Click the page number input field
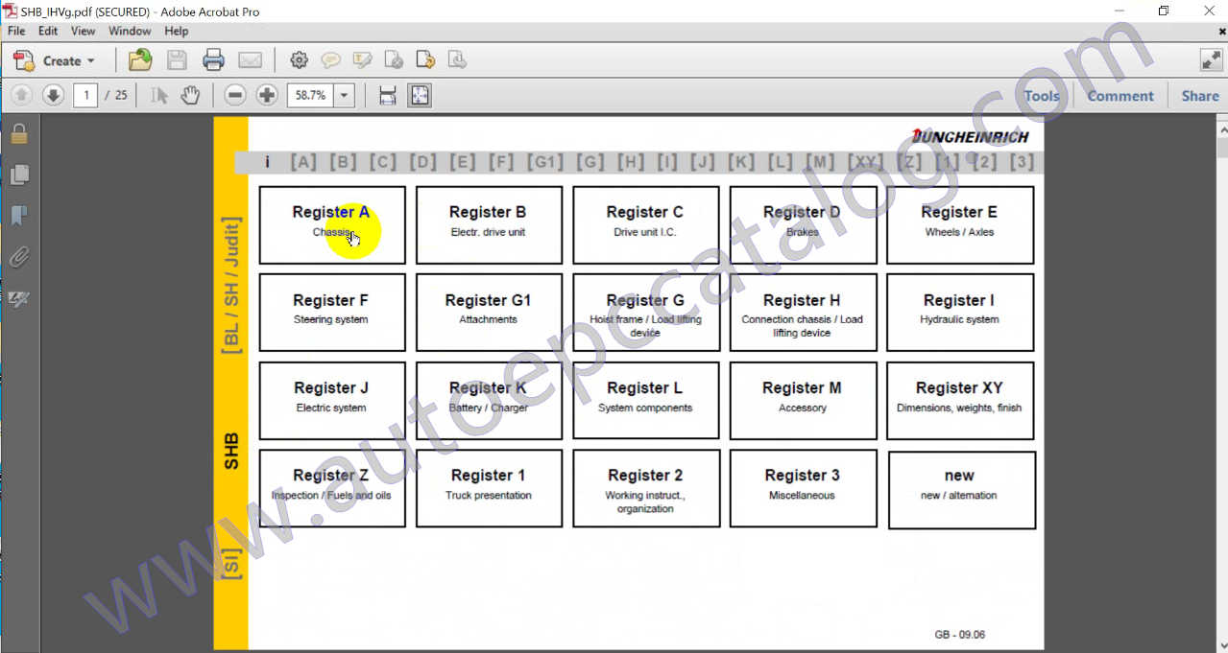This screenshot has height=653, width=1228. (x=85, y=95)
